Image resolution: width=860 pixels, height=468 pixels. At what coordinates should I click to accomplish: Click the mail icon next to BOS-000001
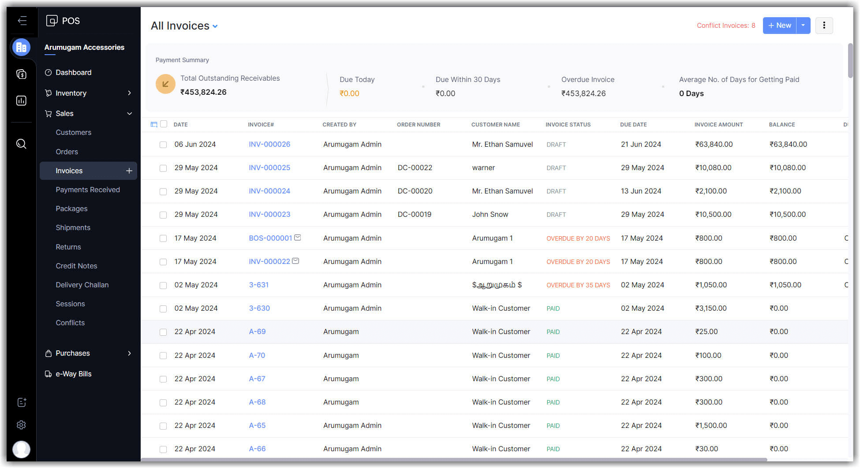coord(298,238)
